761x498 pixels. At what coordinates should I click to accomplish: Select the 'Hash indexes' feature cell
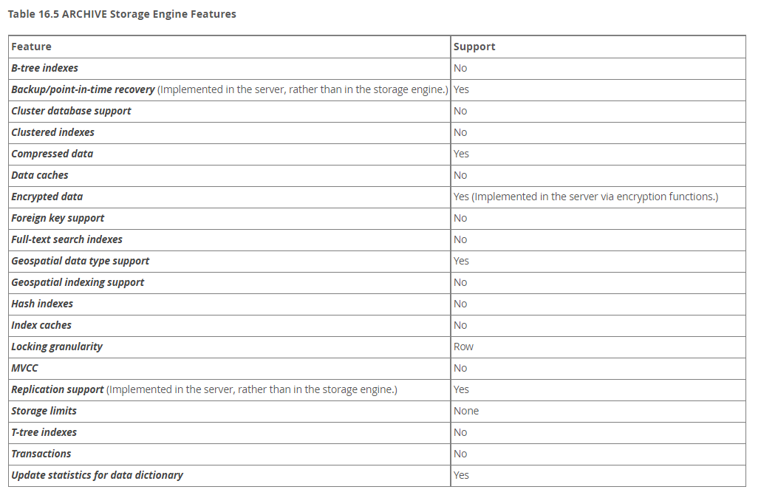pos(42,304)
